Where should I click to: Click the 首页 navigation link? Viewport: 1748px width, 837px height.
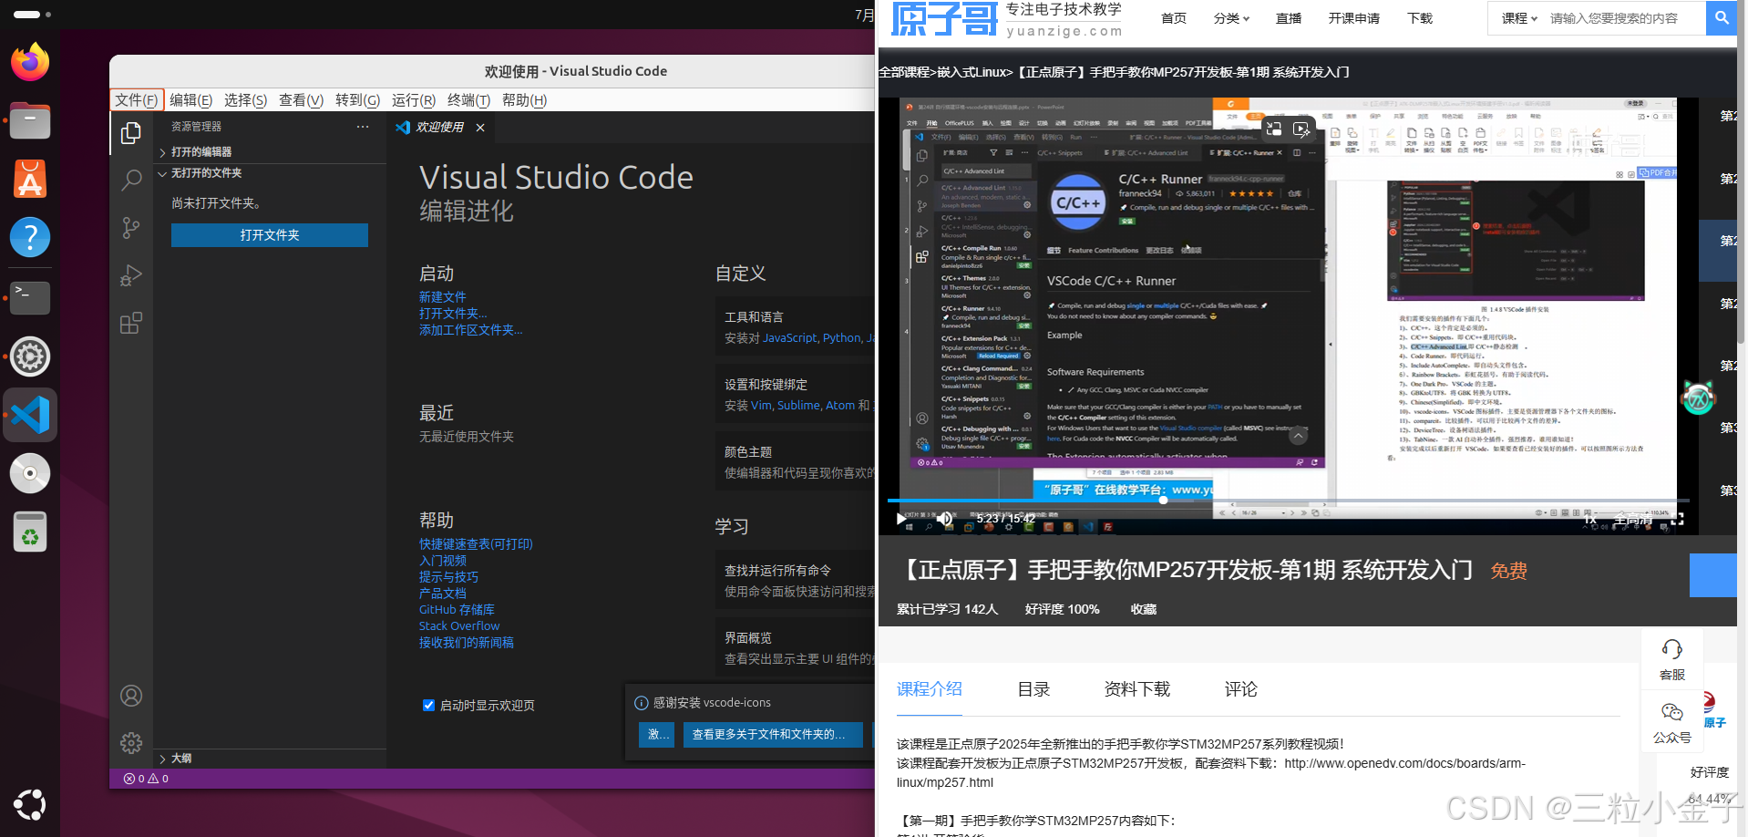1174,18
